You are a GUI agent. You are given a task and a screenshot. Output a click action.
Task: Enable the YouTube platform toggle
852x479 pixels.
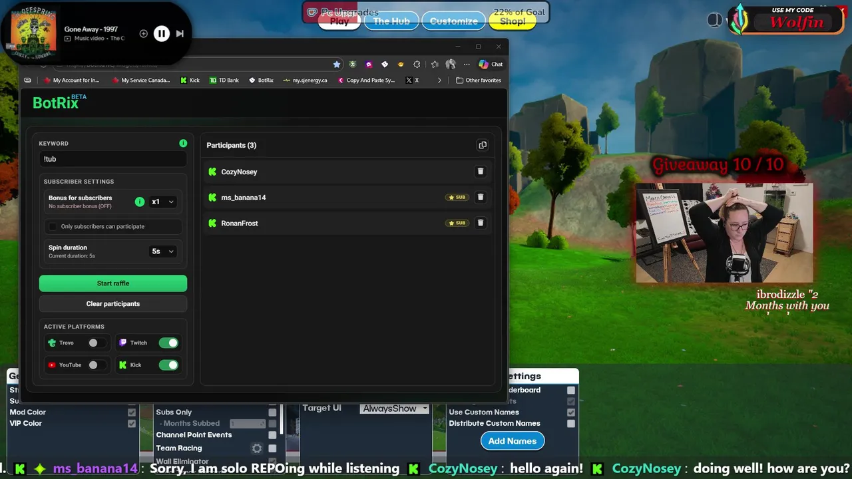[x=98, y=365]
